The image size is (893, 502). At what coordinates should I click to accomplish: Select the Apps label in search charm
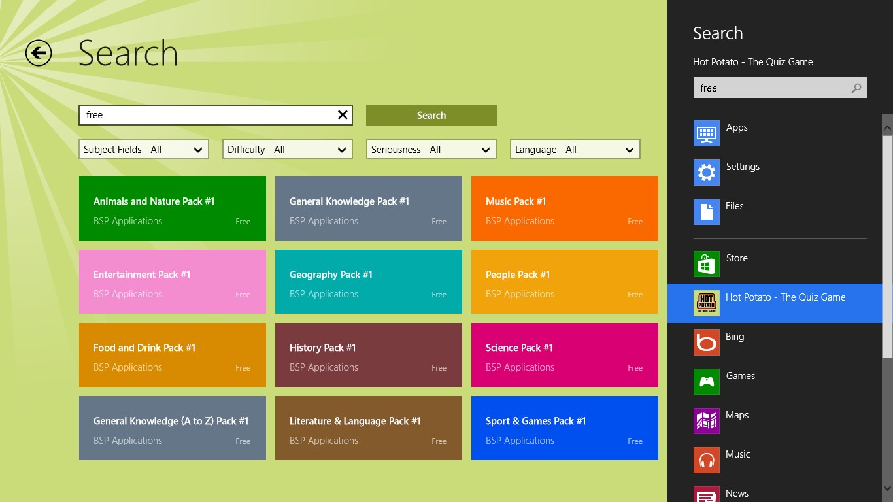pyautogui.click(x=737, y=127)
